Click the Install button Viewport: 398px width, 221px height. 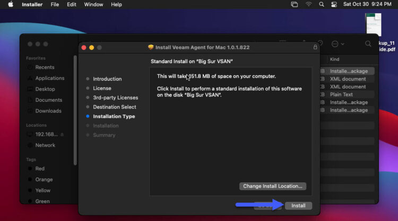298,206
